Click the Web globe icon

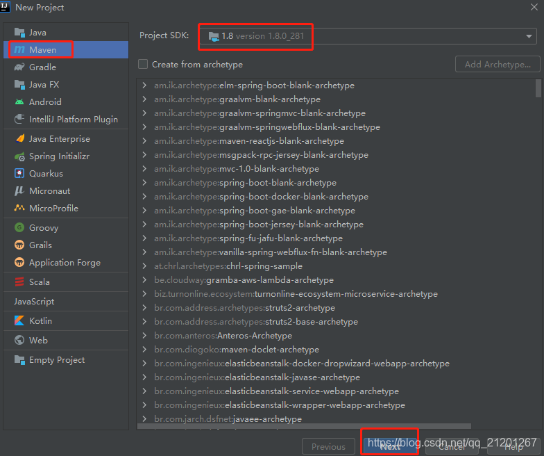tap(19, 340)
